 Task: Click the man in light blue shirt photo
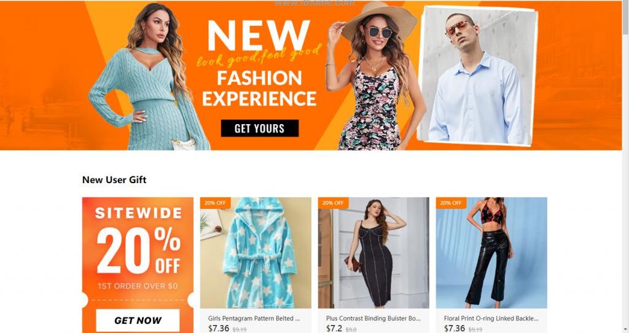[477, 76]
